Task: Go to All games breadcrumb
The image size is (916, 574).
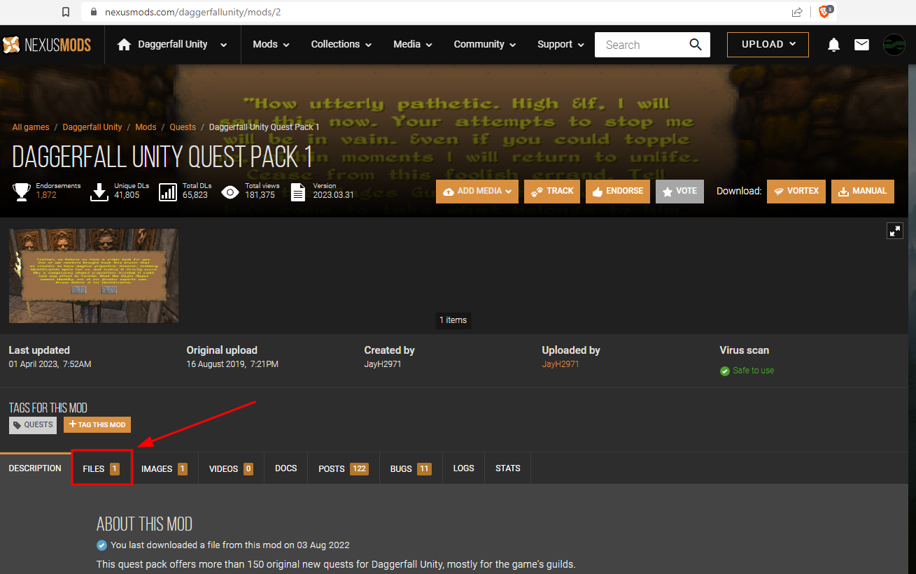Action: click(x=31, y=127)
